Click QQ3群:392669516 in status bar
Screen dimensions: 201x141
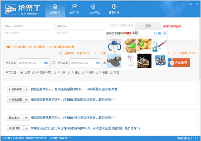60,138
